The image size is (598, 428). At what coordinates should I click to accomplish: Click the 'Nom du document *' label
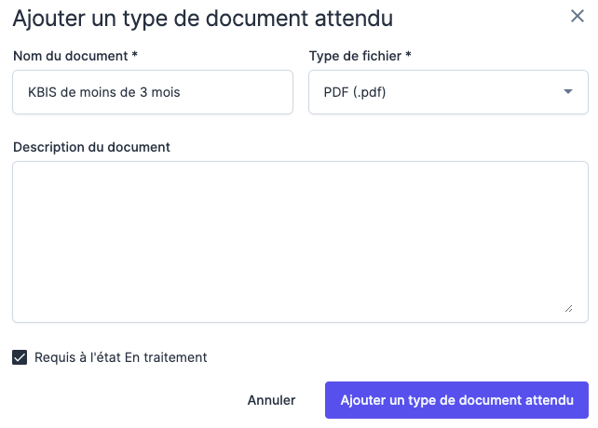75,56
